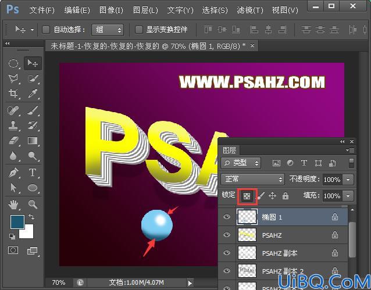Click the foreground color swatch

[17, 221]
